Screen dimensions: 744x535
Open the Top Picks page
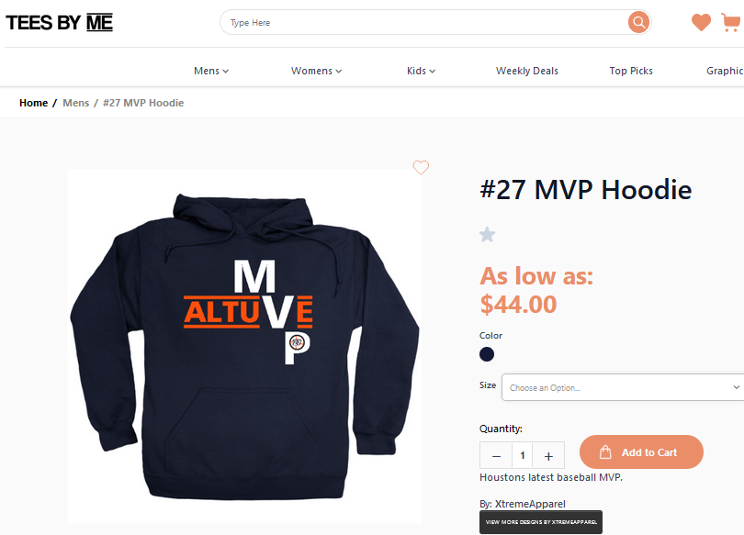tap(631, 71)
